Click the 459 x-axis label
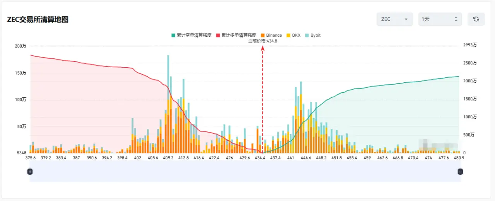Screen dimensions: 495x201 tap(367, 158)
